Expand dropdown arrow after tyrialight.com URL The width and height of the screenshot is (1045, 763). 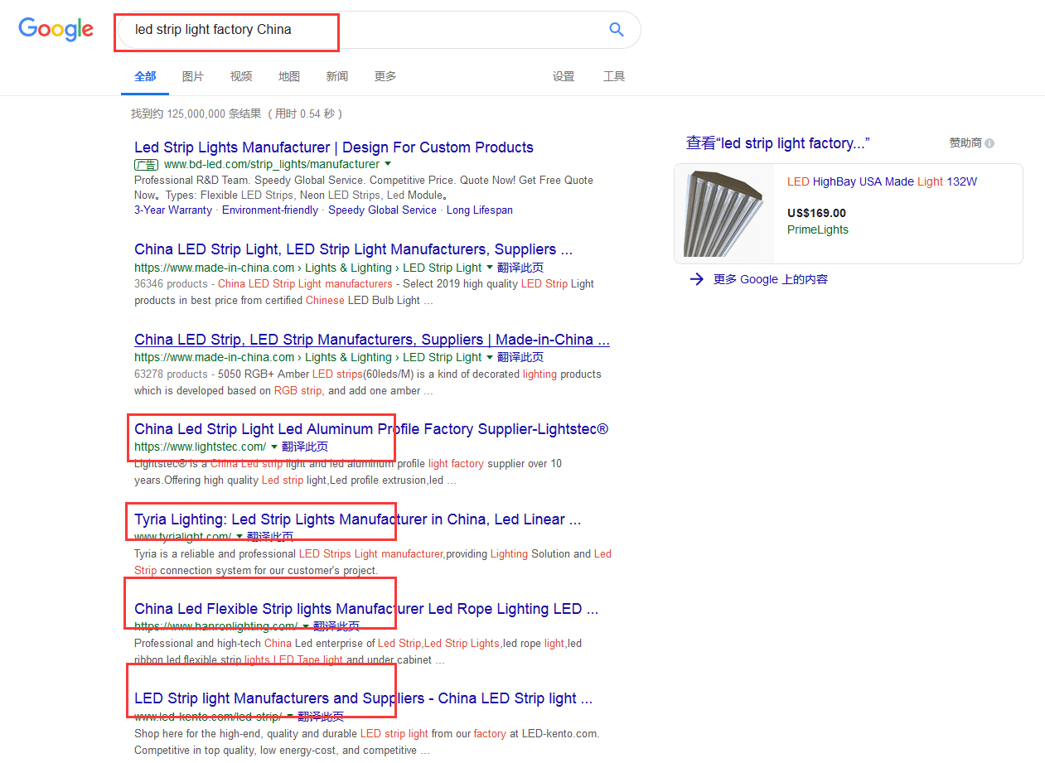(x=239, y=536)
